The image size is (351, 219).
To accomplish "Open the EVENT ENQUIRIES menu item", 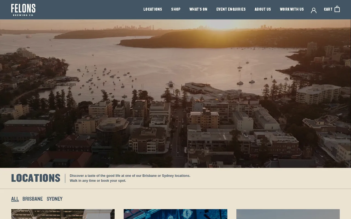I will (231, 9).
